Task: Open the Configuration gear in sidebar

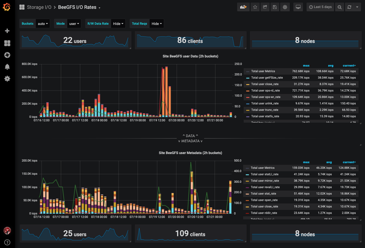Action: [x=7, y=79]
